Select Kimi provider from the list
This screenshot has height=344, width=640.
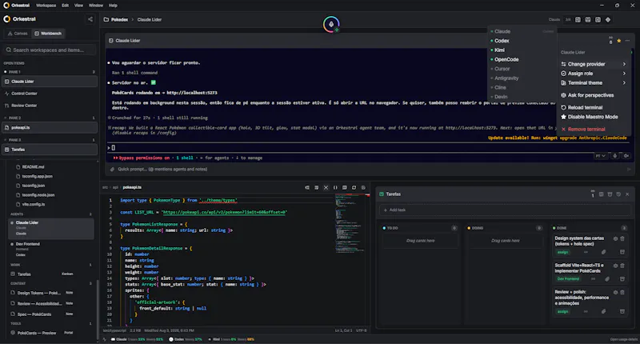522,50
